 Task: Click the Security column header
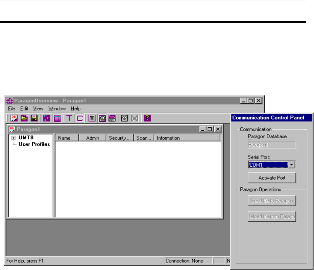click(120, 138)
